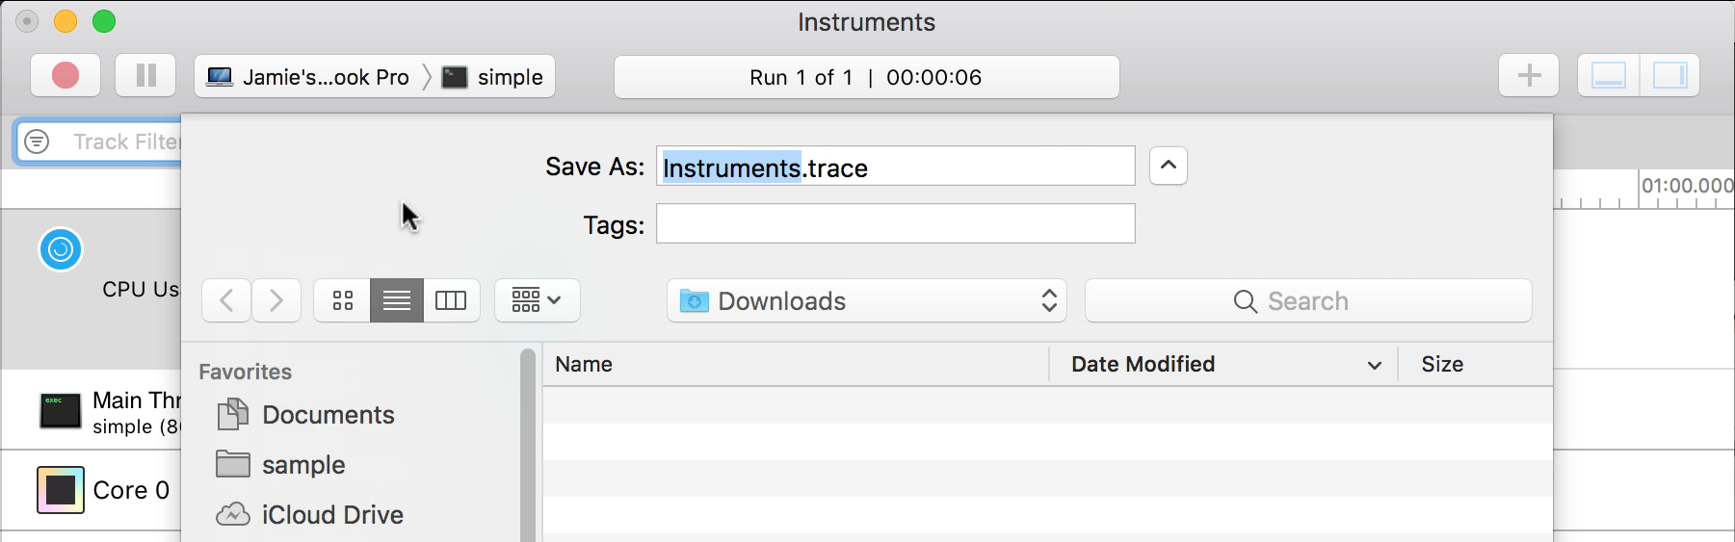Screen dimensions: 1735x542
Task: Click the Tags input field
Action: tap(895, 224)
